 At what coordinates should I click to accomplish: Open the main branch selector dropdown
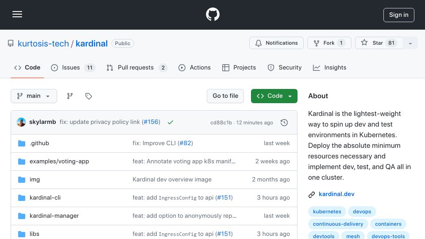tap(34, 96)
